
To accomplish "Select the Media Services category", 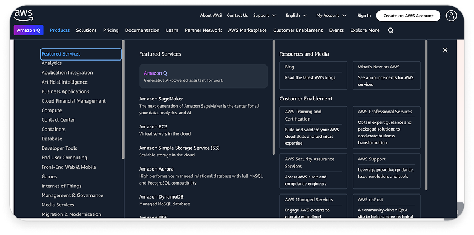I will pos(58,205).
